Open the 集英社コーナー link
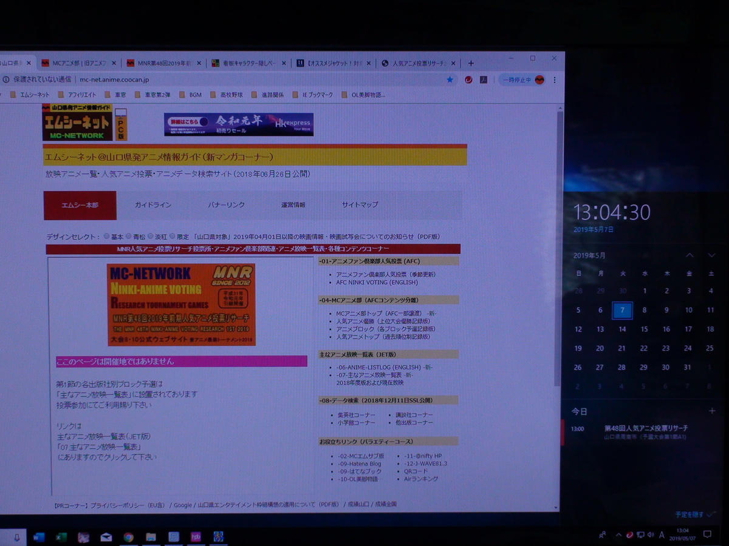729x546 pixels. [357, 415]
